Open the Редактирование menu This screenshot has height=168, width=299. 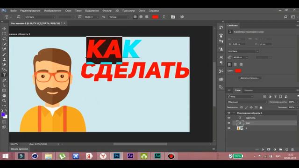point(30,11)
